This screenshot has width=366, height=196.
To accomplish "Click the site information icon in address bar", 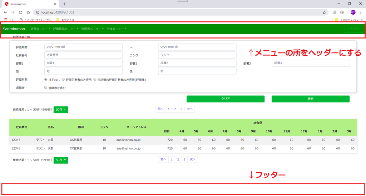I will [38, 12].
